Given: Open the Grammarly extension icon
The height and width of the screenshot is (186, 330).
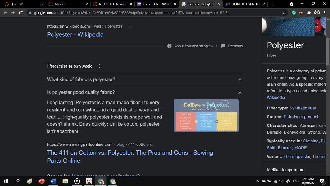Looking at the screenshot, I should [294, 13].
